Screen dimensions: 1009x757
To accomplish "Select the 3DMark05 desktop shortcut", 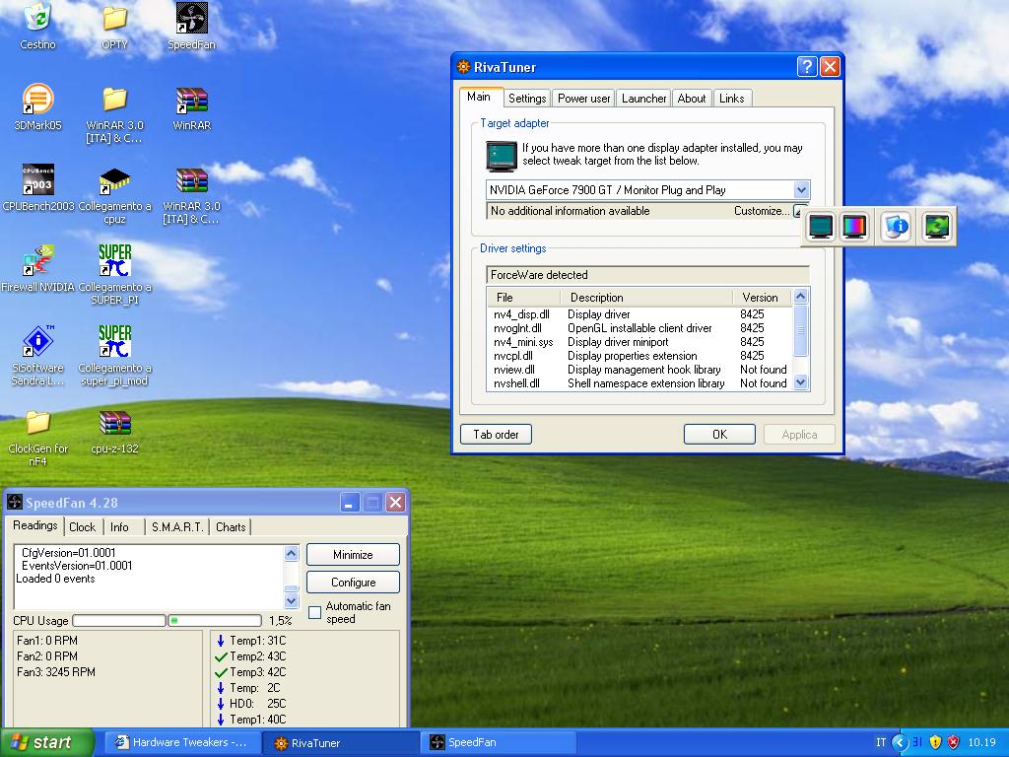I will tap(37, 107).
